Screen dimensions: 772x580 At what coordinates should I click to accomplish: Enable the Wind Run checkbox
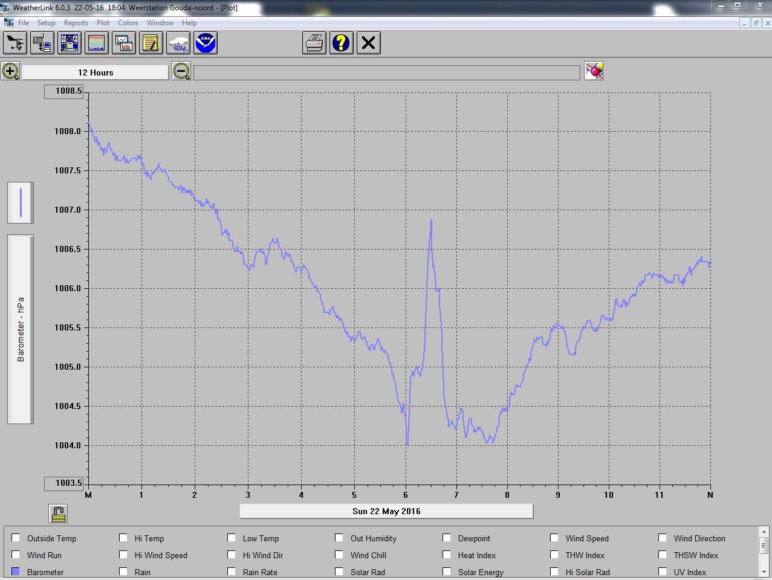pos(16,555)
